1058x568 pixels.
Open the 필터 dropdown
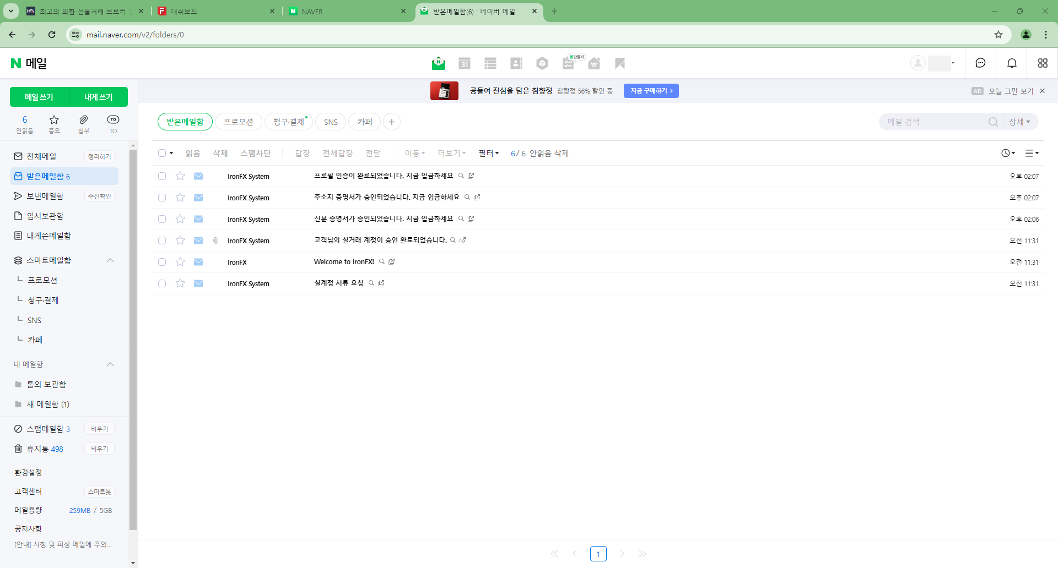tap(488, 153)
